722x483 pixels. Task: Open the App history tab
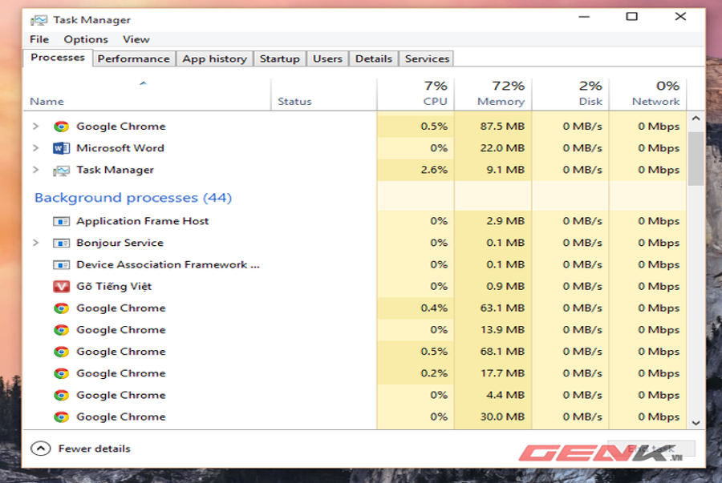click(214, 58)
